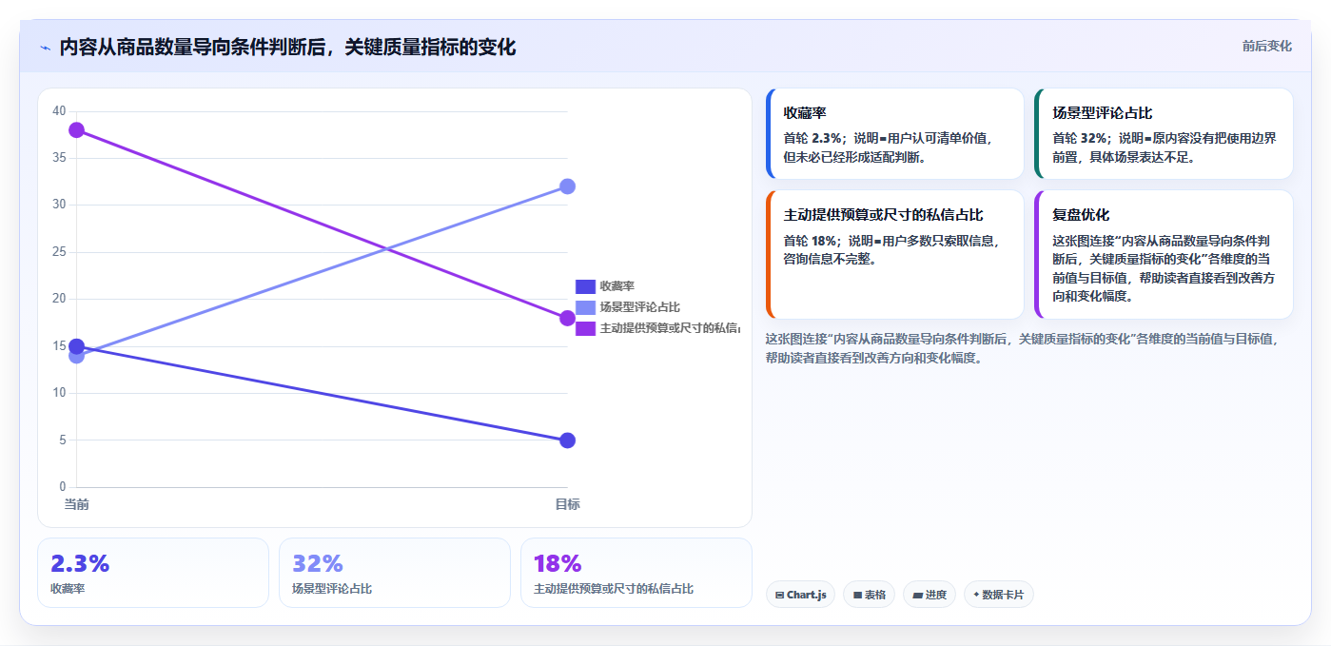Open the 主动提供预算或尺寸的私信占比 info card

[x=894, y=254]
